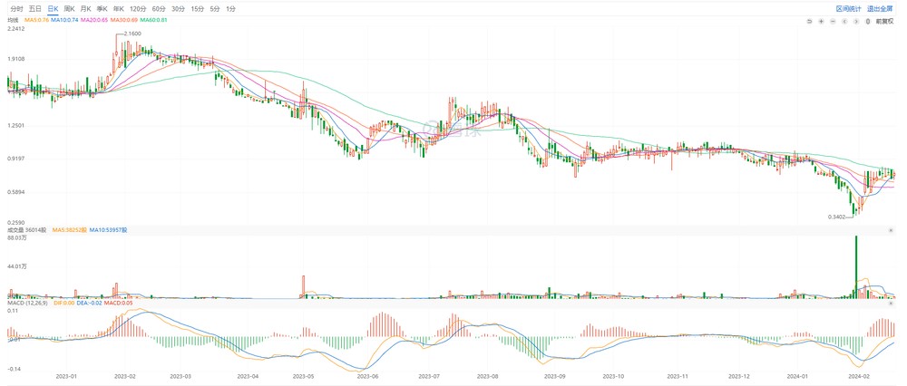Click the undo/reset chart view icon
Viewport: 907px width, 386px height.
tap(809, 21)
